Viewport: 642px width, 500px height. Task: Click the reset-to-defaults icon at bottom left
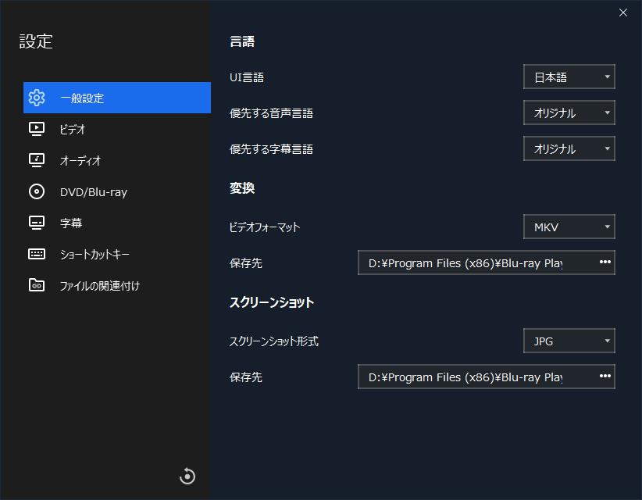pos(187,476)
